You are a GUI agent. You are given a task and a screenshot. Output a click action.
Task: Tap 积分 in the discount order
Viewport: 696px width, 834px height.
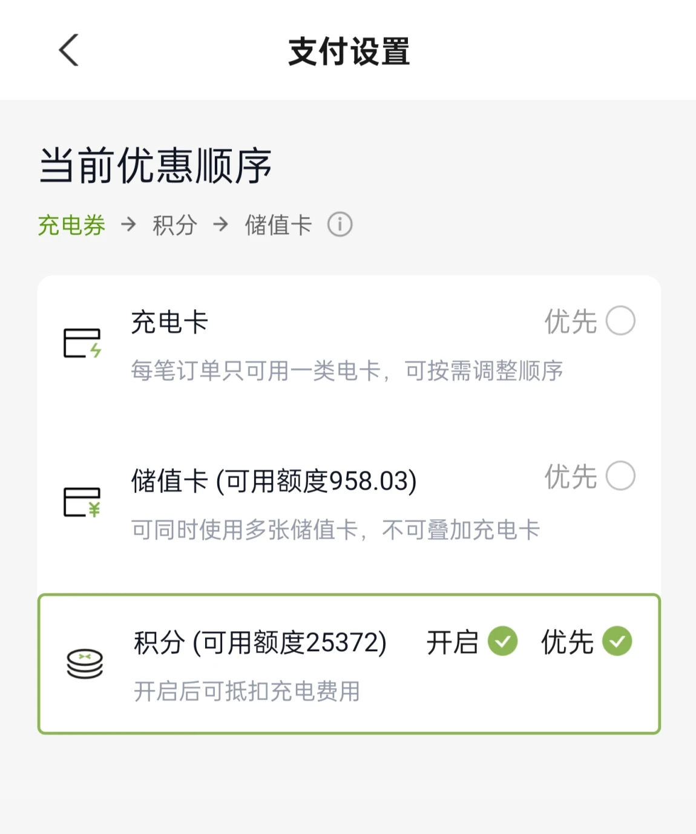[175, 225]
